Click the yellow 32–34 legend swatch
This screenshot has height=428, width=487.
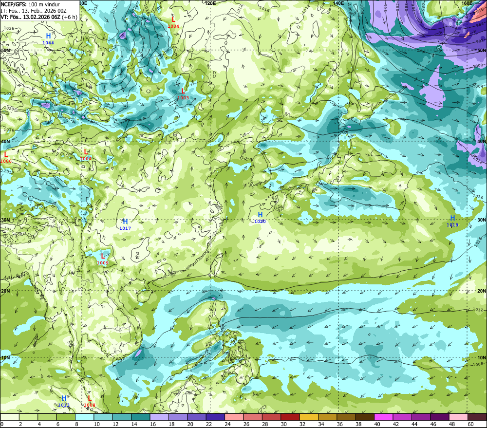(309, 417)
